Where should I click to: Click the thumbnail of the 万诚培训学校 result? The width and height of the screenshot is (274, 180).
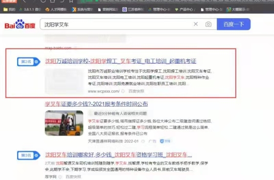(64, 81)
